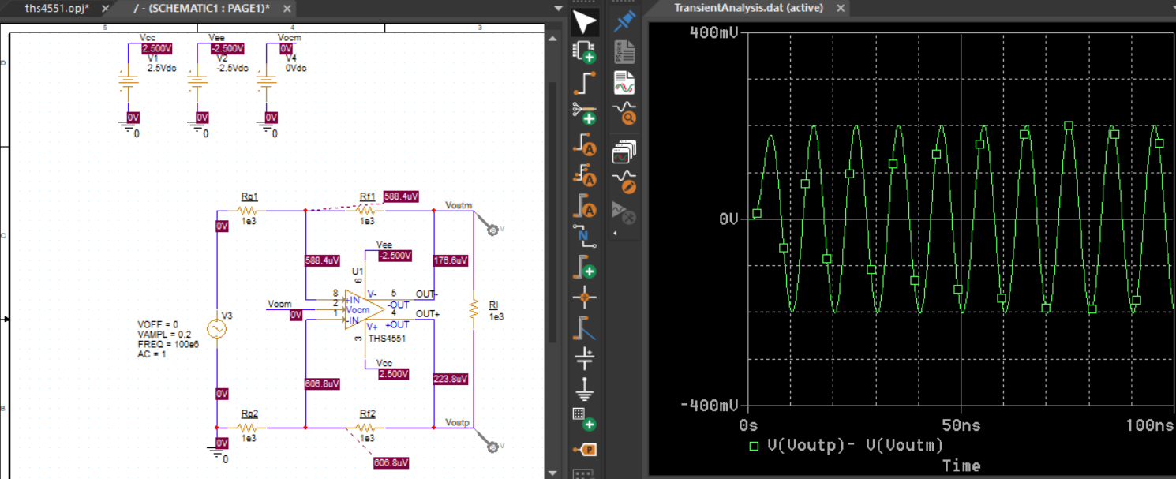Click the Vocm net label at amplifier input
Screen dimensions: 1176x479
click(279, 304)
